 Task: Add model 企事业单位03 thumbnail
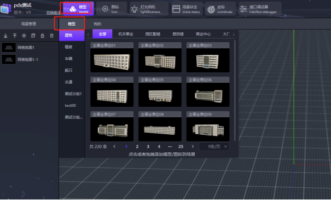[x=208, y=60]
